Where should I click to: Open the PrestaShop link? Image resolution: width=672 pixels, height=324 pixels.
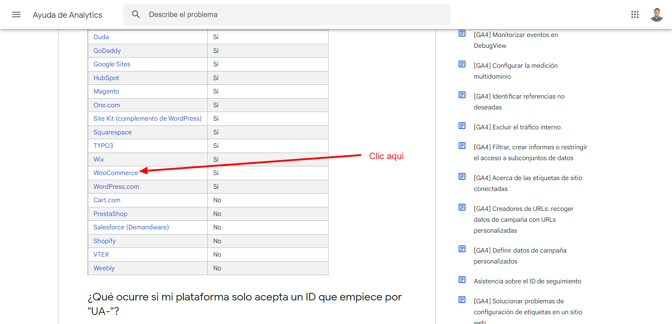pos(110,214)
